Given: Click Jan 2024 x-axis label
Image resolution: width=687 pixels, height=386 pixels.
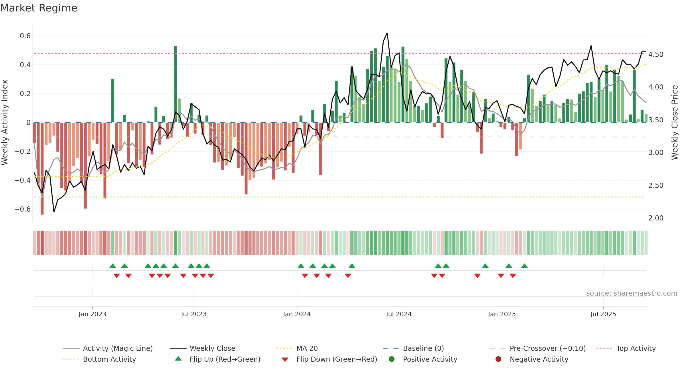Looking at the screenshot, I should tap(297, 314).
